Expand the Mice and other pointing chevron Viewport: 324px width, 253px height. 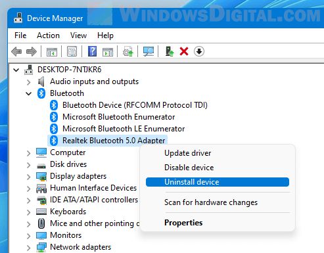click(29, 224)
